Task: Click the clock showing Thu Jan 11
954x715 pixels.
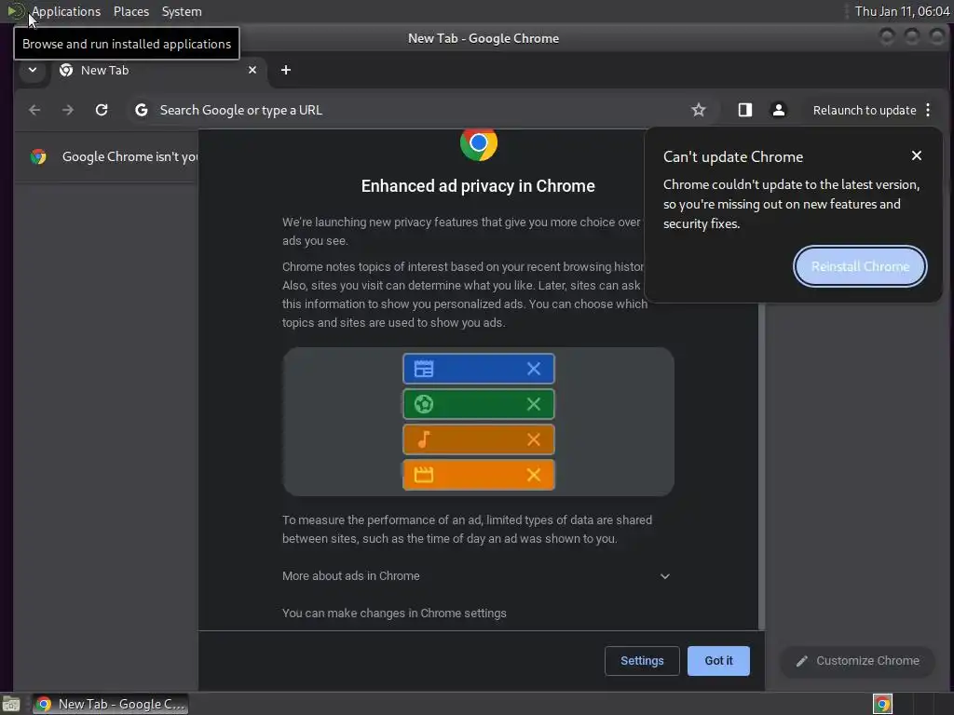Action: [x=902, y=11]
